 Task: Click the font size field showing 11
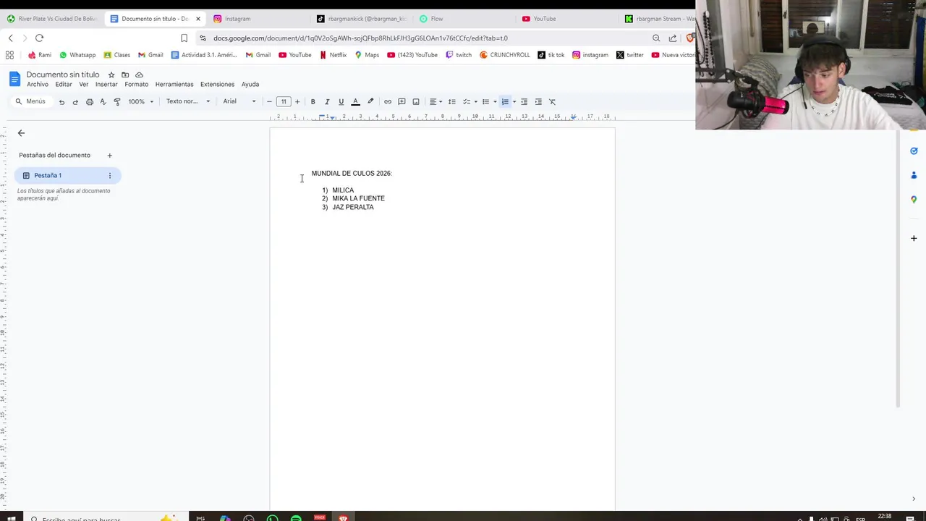[x=284, y=102]
